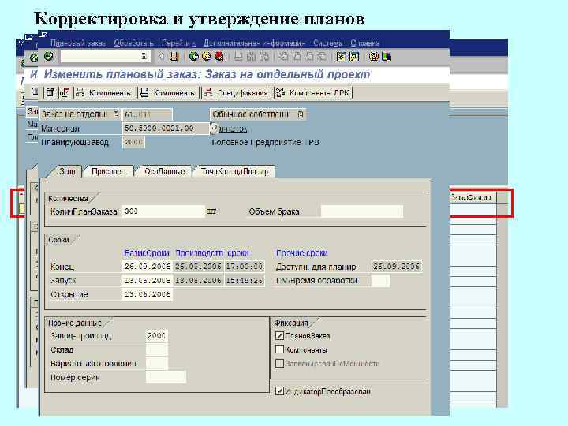568x426 pixels.
Task: Click the Склад input field
Action: point(156,349)
